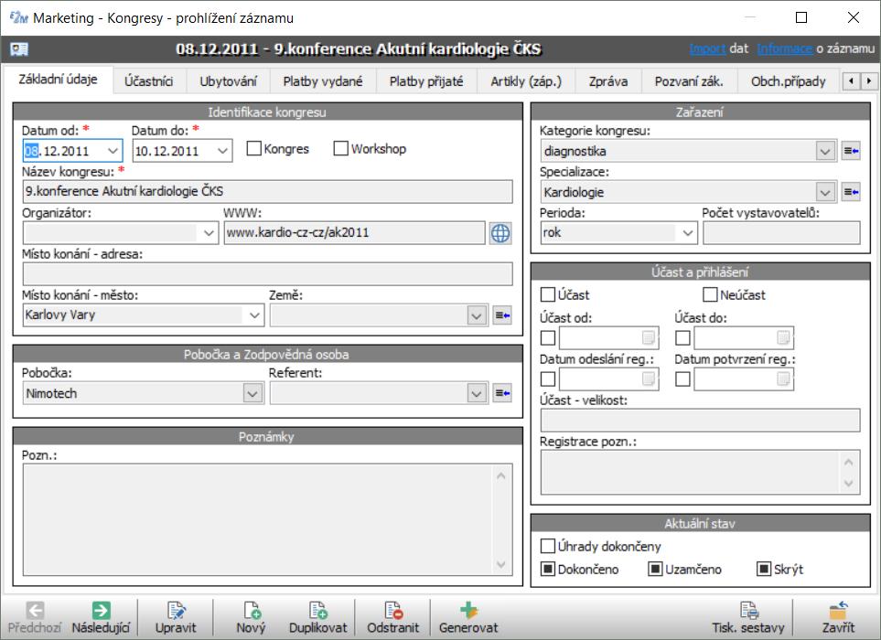Enable the Účast do date checkbox
Screen dimensions: 881x640
(x=682, y=338)
